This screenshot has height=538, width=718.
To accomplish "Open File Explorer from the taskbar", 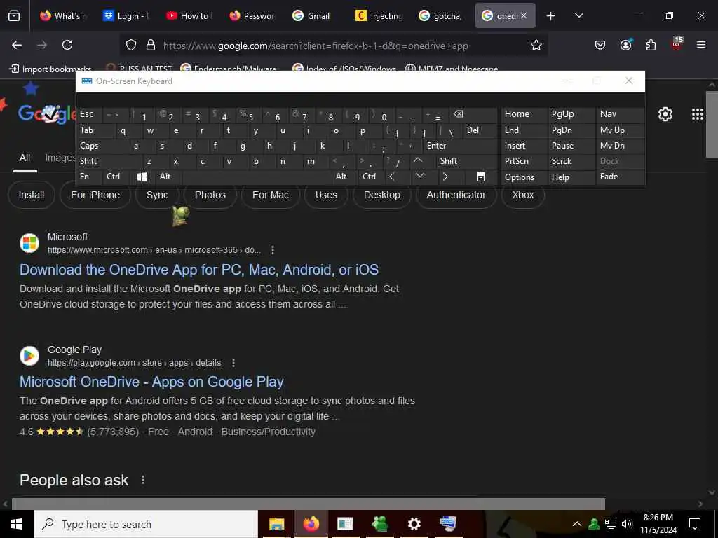I will click(x=276, y=524).
